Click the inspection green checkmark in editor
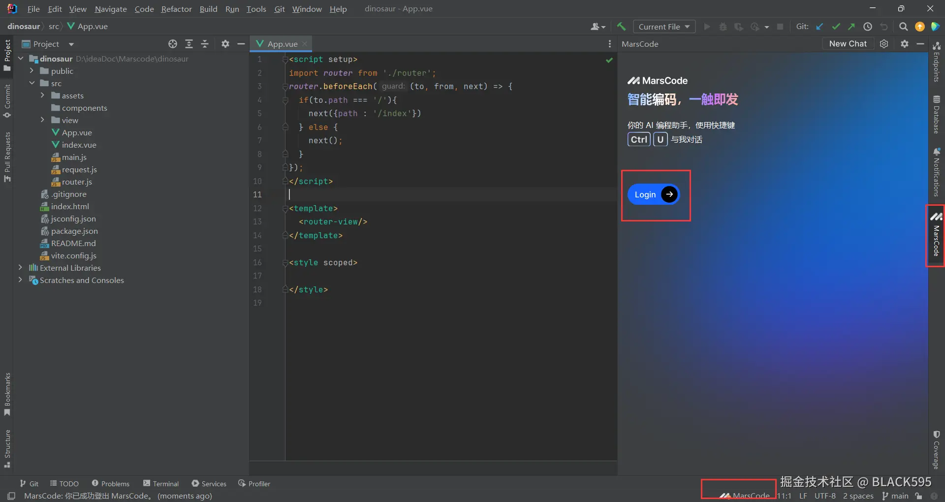Viewport: 945px width, 502px height. point(609,60)
